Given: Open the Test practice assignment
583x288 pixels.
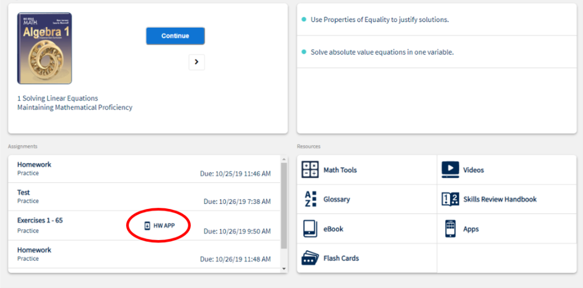Looking at the screenshot, I should [x=24, y=193].
